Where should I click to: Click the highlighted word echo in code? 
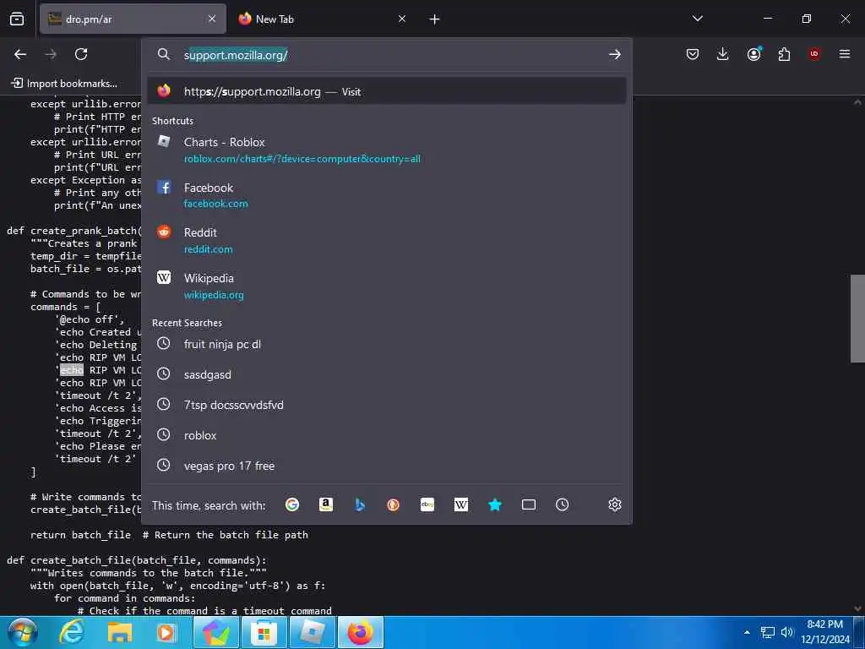(x=72, y=370)
